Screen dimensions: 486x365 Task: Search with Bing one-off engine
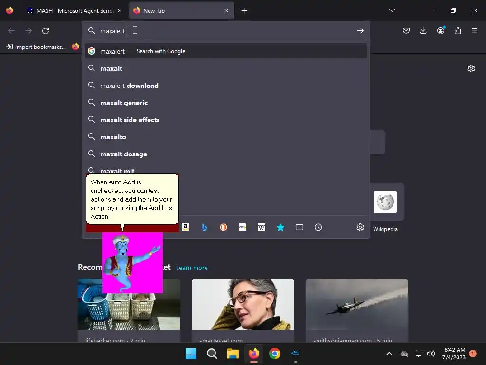point(205,227)
